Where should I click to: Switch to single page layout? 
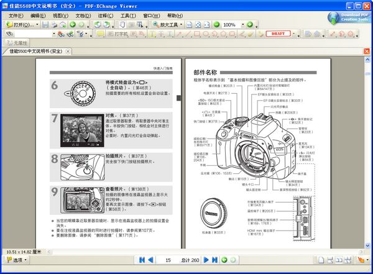321,260
